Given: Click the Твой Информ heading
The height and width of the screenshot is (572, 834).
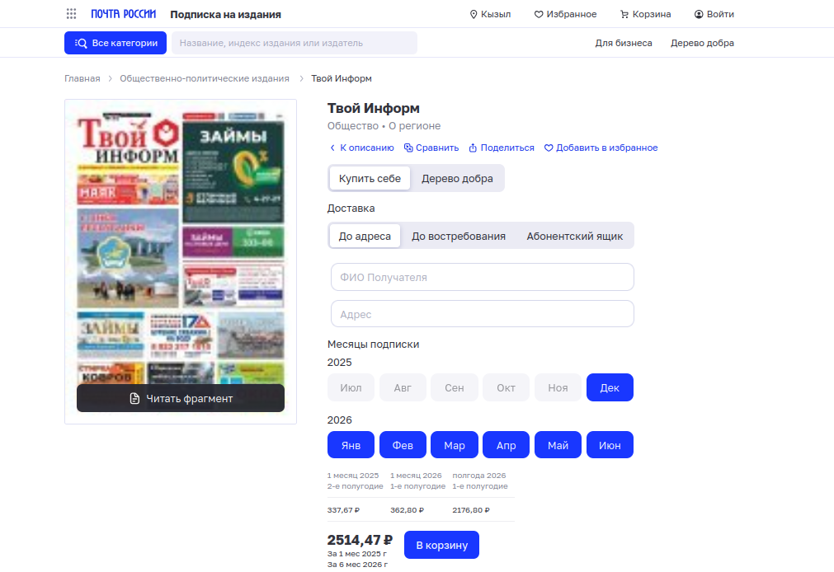Looking at the screenshot, I should [x=374, y=109].
